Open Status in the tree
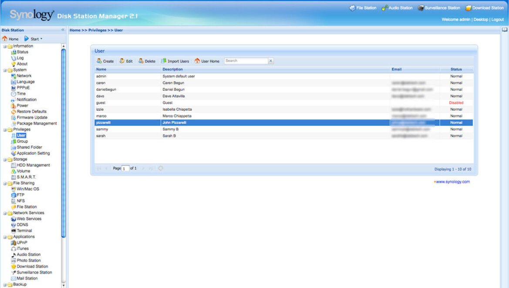This screenshot has width=509, height=288. pos(22,52)
